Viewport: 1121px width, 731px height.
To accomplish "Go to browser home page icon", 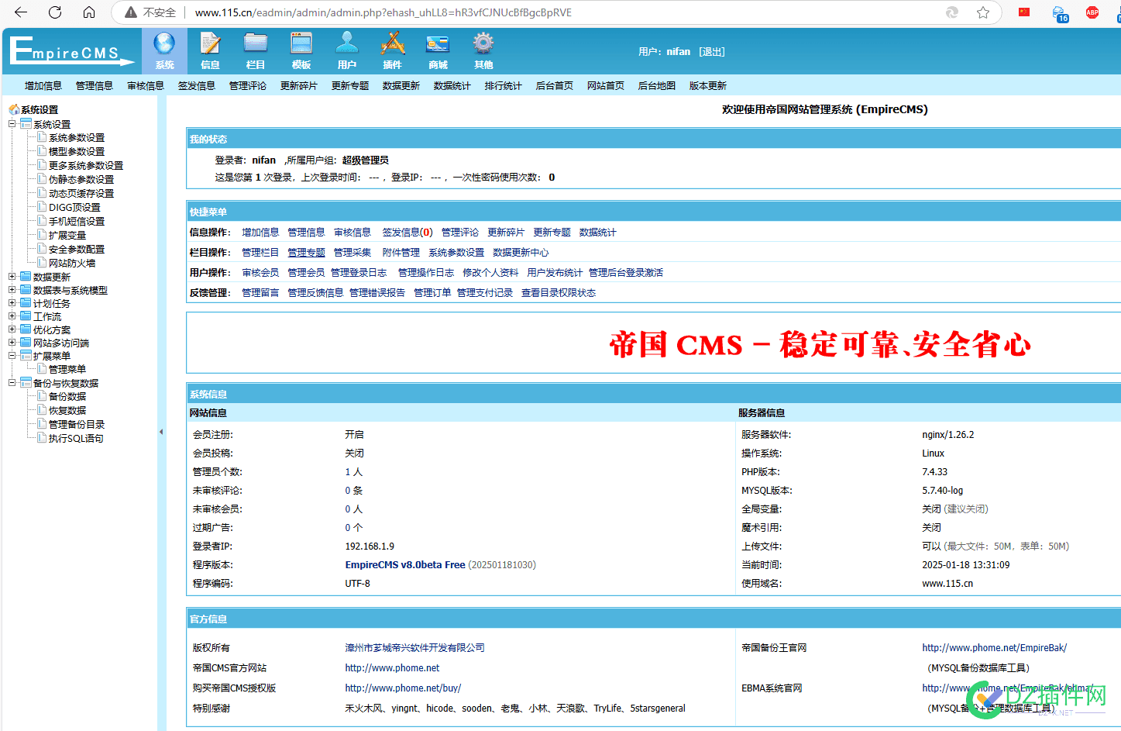I will (89, 12).
